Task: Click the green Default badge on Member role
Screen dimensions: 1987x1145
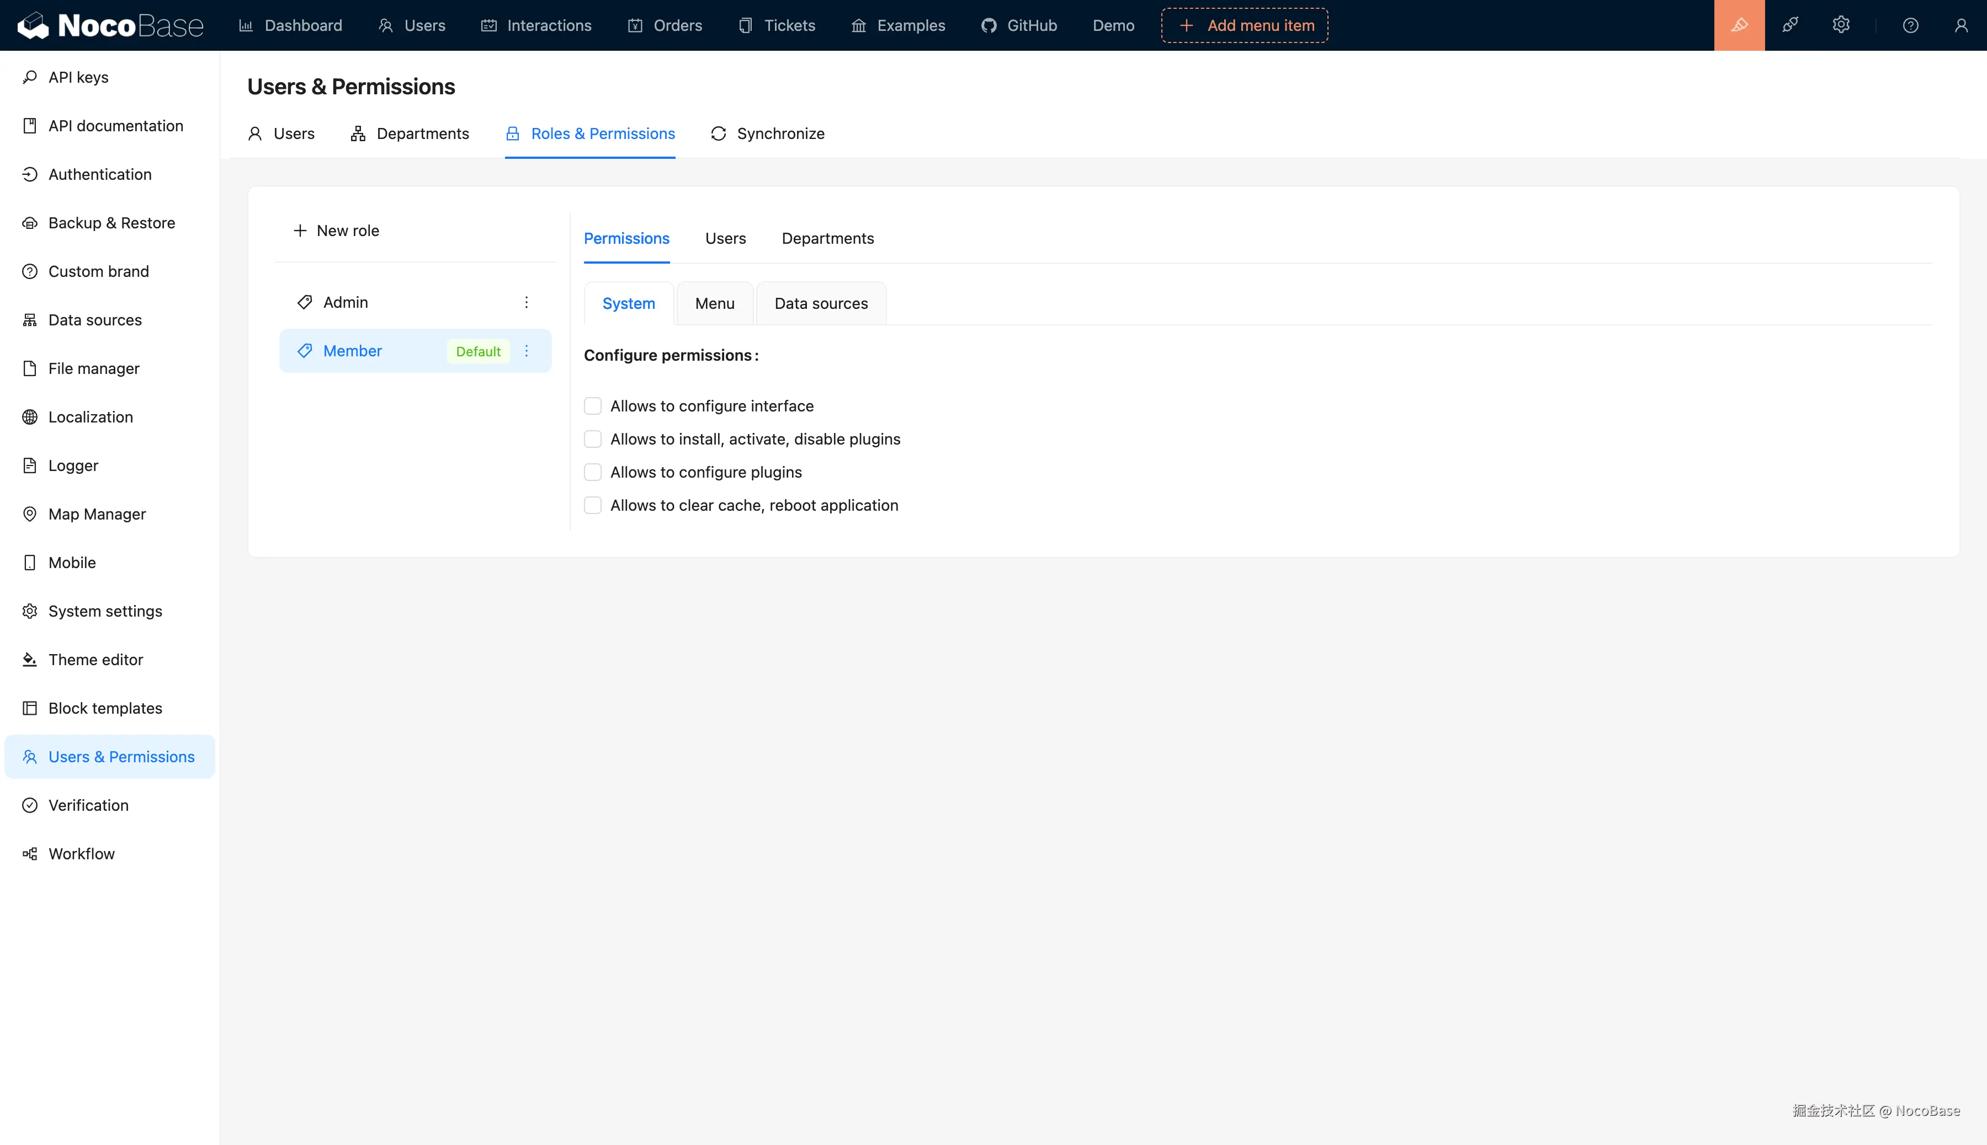Action: pyautogui.click(x=477, y=351)
